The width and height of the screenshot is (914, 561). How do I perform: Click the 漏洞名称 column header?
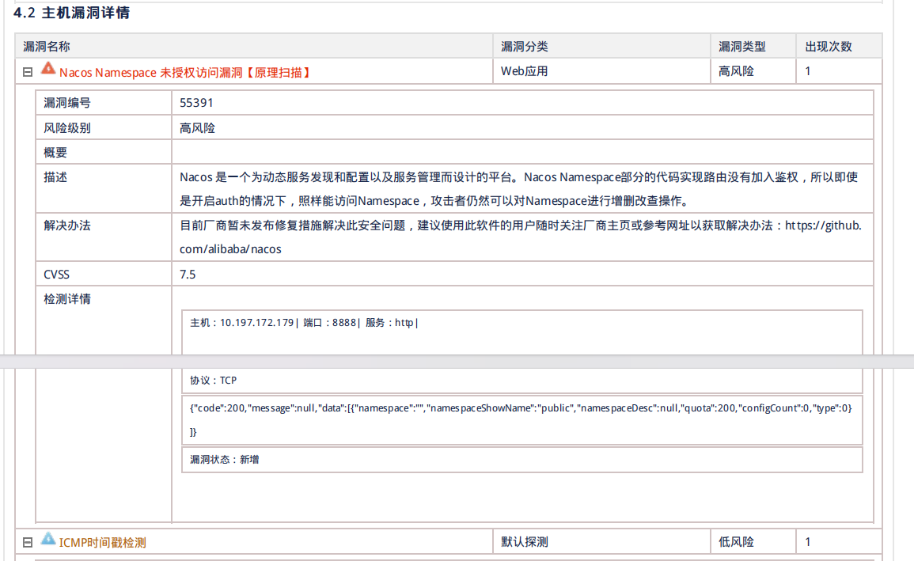47,47
